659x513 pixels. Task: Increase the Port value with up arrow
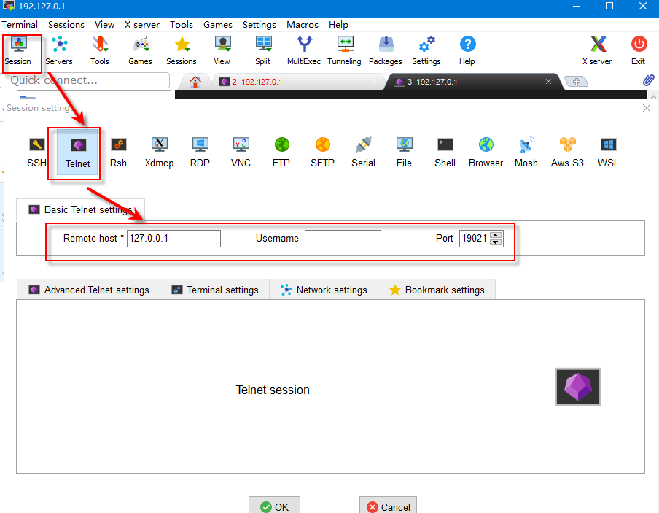[x=496, y=235]
